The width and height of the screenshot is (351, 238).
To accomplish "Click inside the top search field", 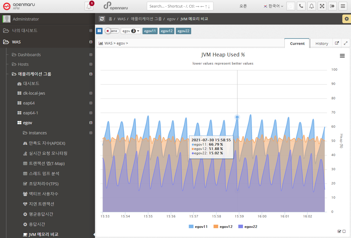I will [180, 6].
